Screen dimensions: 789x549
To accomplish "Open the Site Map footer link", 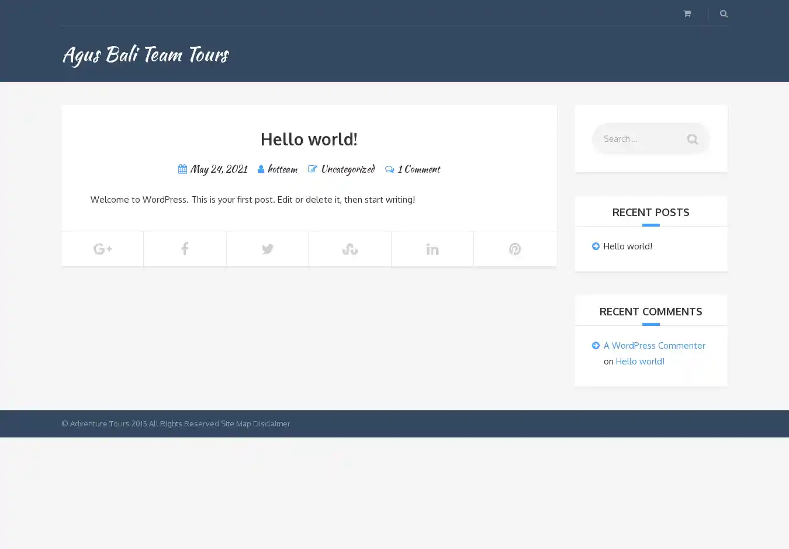I will click(236, 424).
